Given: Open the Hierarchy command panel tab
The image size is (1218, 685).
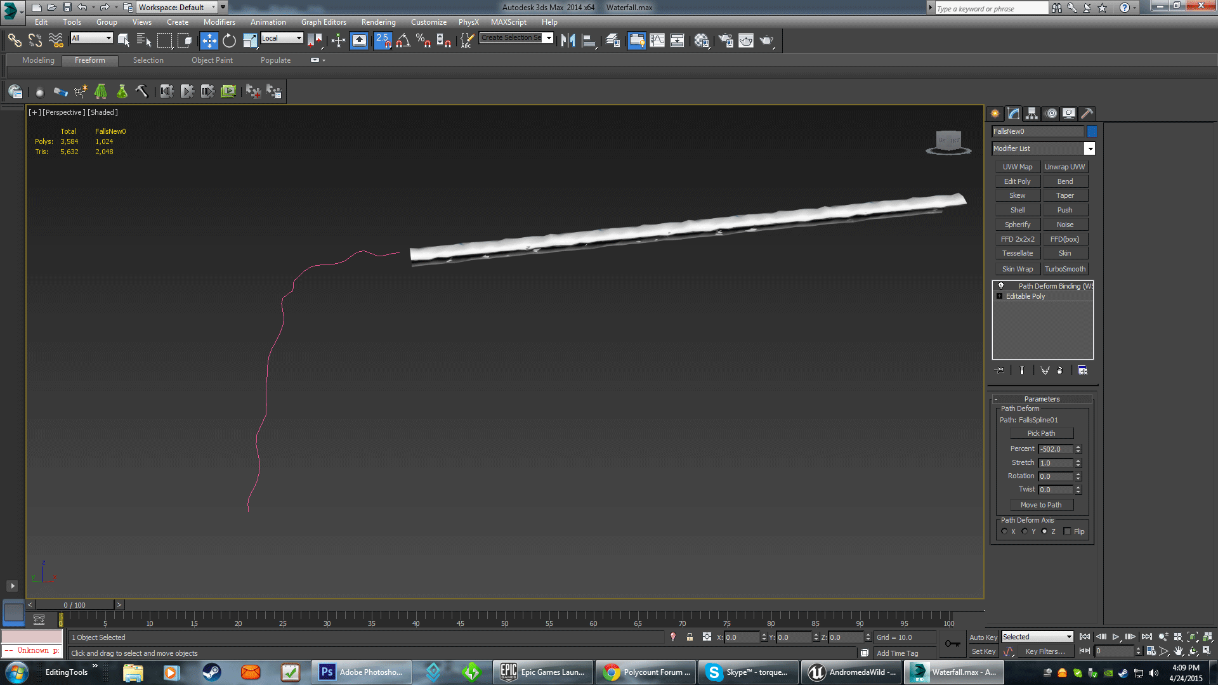Looking at the screenshot, I should 1032,114.
